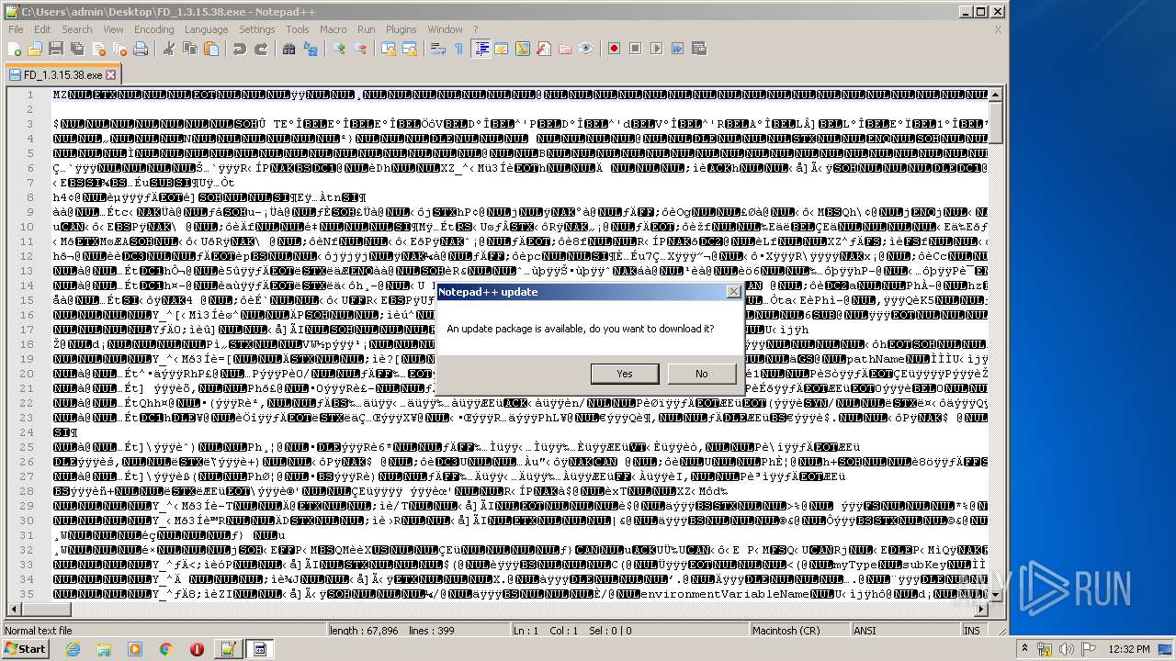
Task: Zoom out toolbar icon
Action: [x=360, y=49]
